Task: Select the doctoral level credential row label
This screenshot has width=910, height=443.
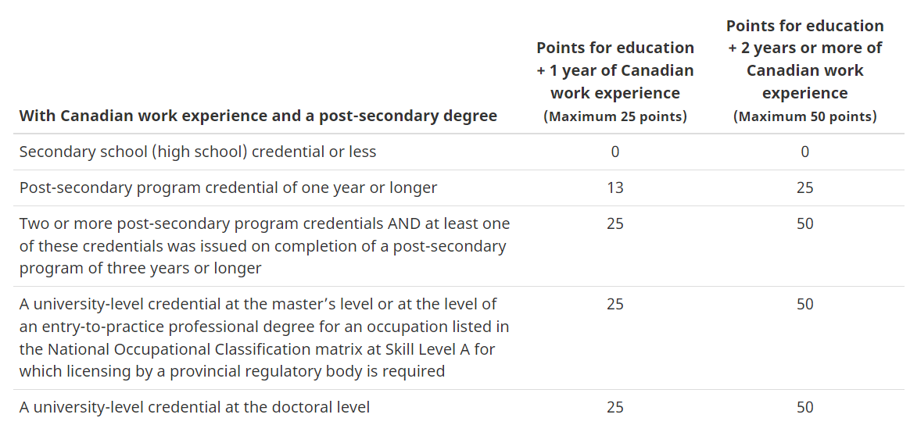Action: pos(195,407)
